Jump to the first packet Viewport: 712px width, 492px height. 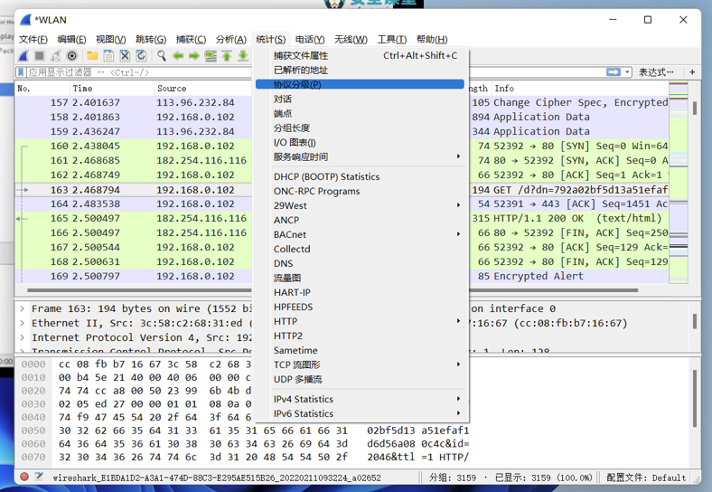click(x=227, y=56)
